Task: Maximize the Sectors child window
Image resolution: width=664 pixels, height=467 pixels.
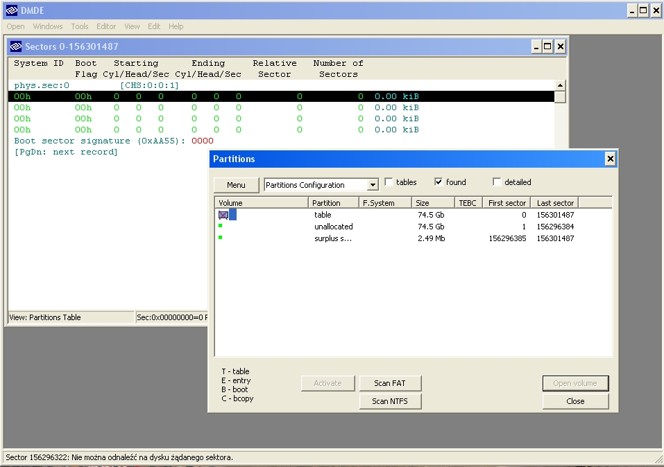Action: (547, 46)
